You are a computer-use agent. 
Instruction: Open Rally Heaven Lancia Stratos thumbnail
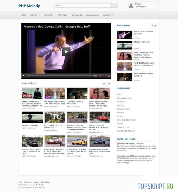[55, 141]
